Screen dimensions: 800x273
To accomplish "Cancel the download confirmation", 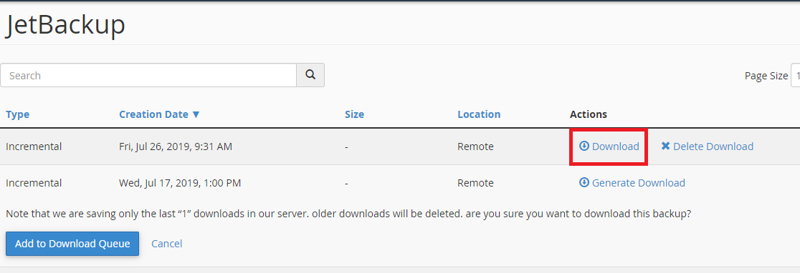I will click(x=167, y=244).
